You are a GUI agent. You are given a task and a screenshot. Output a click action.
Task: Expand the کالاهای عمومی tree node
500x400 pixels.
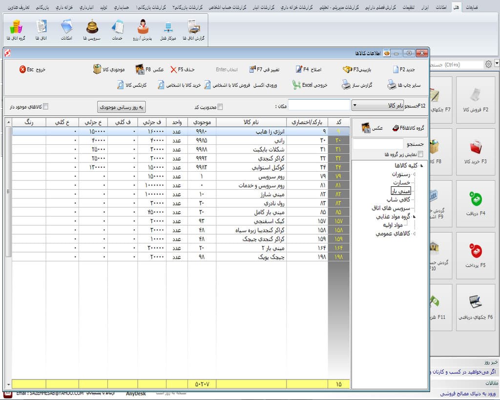point(414,234)
